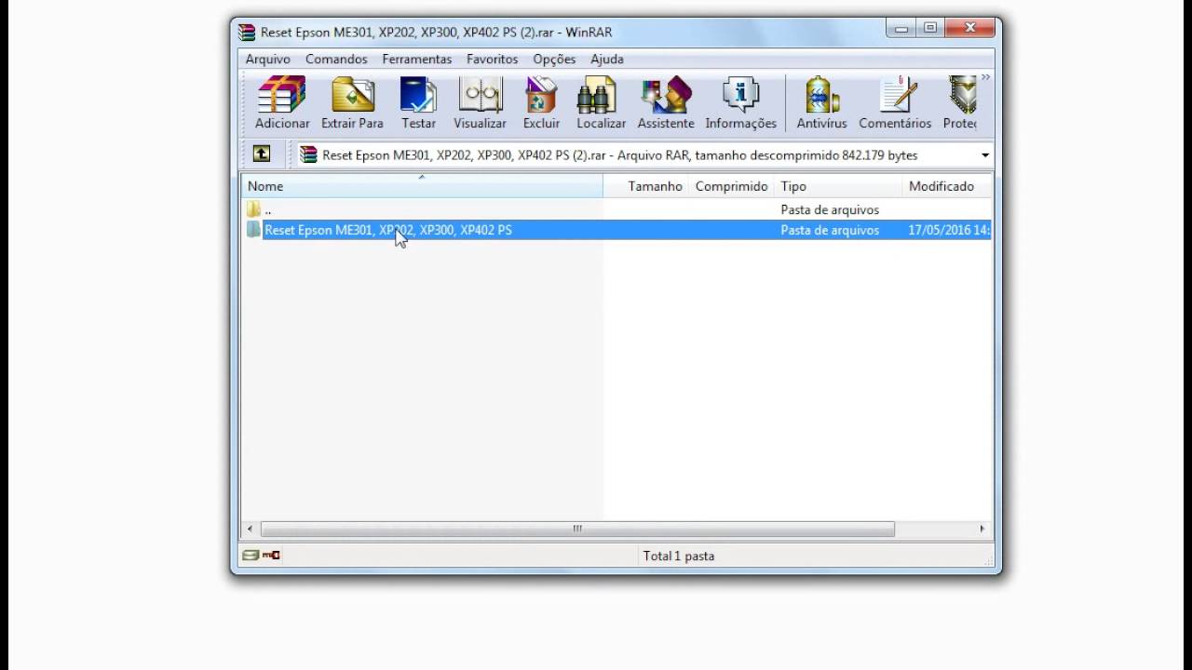The height and width of the screenshot is (670, 1192).
Task: Go up one folder level arrow
Action: click(x=262, y=154)
